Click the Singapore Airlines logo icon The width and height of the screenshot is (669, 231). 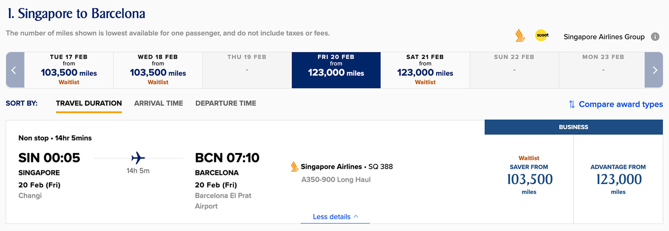point(520,36)
